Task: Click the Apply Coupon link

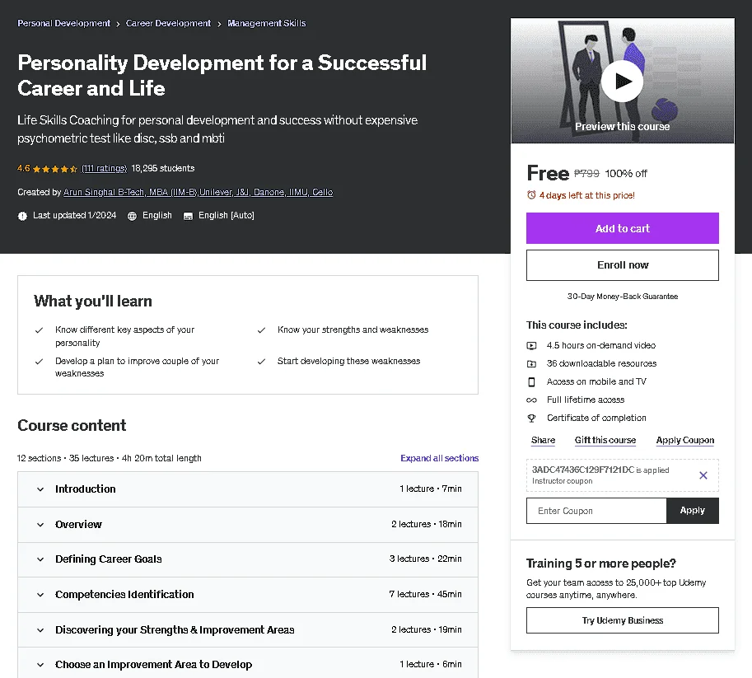Action: (x=684, y=440)
